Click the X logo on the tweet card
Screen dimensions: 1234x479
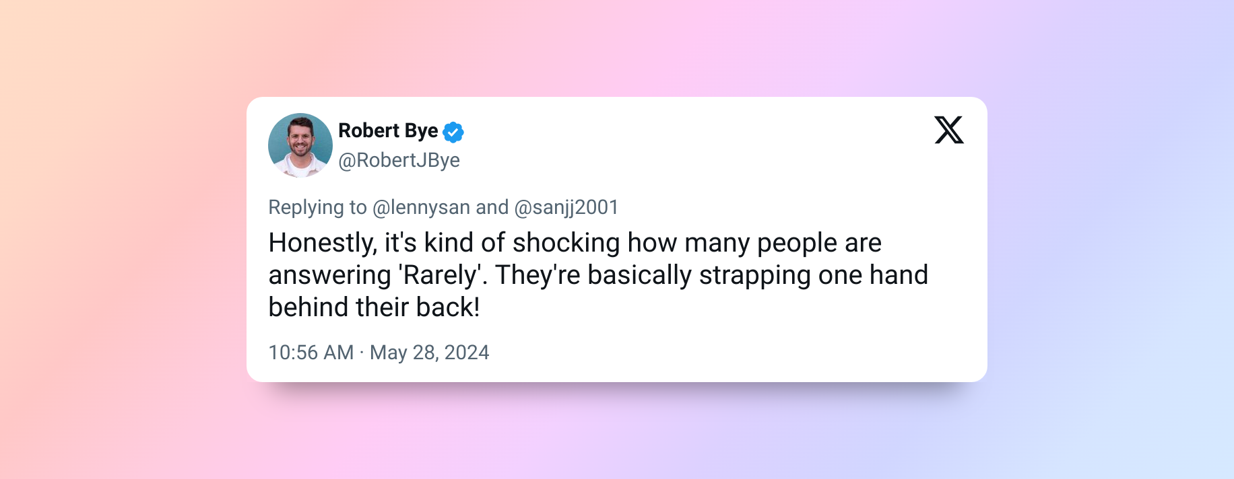tap(949, 130)
